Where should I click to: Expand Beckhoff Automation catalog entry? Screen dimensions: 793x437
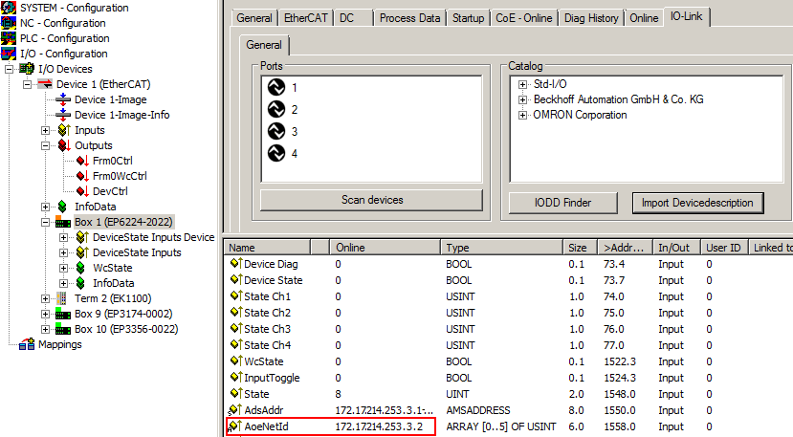click(x=523, y=99)
